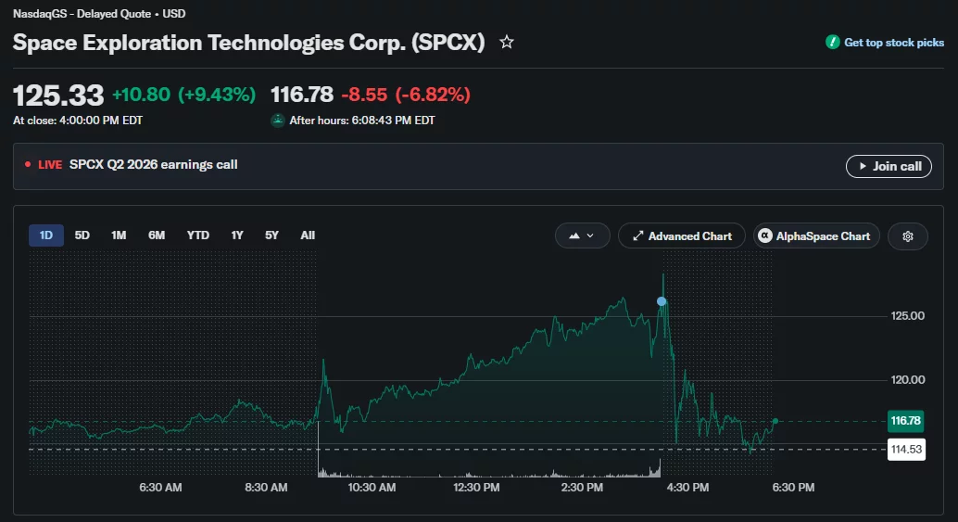Join the SPCX earnings call
The width and height of the screenshot is (958, 522).
pos(889,166)
